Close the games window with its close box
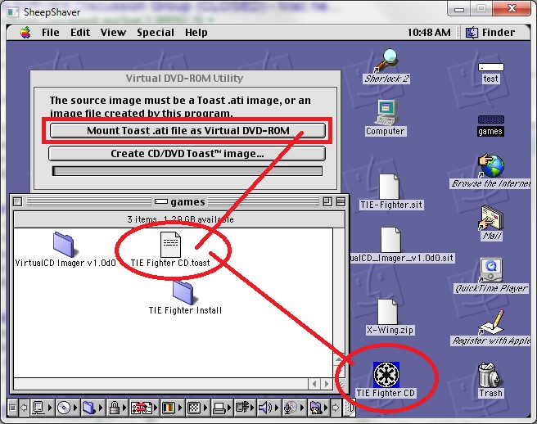This screenshot has height=424, width=537. pos(17,201)
